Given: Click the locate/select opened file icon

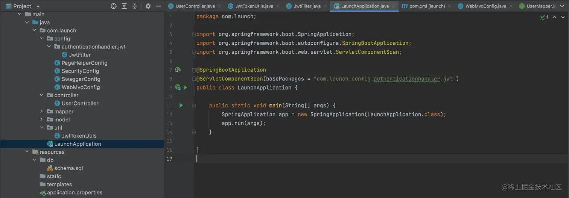Looking at the screenshot, I should [114, 6].
